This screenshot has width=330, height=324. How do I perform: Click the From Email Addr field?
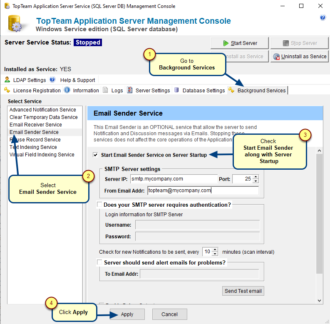pyautogui.click(x=203, y=190)
